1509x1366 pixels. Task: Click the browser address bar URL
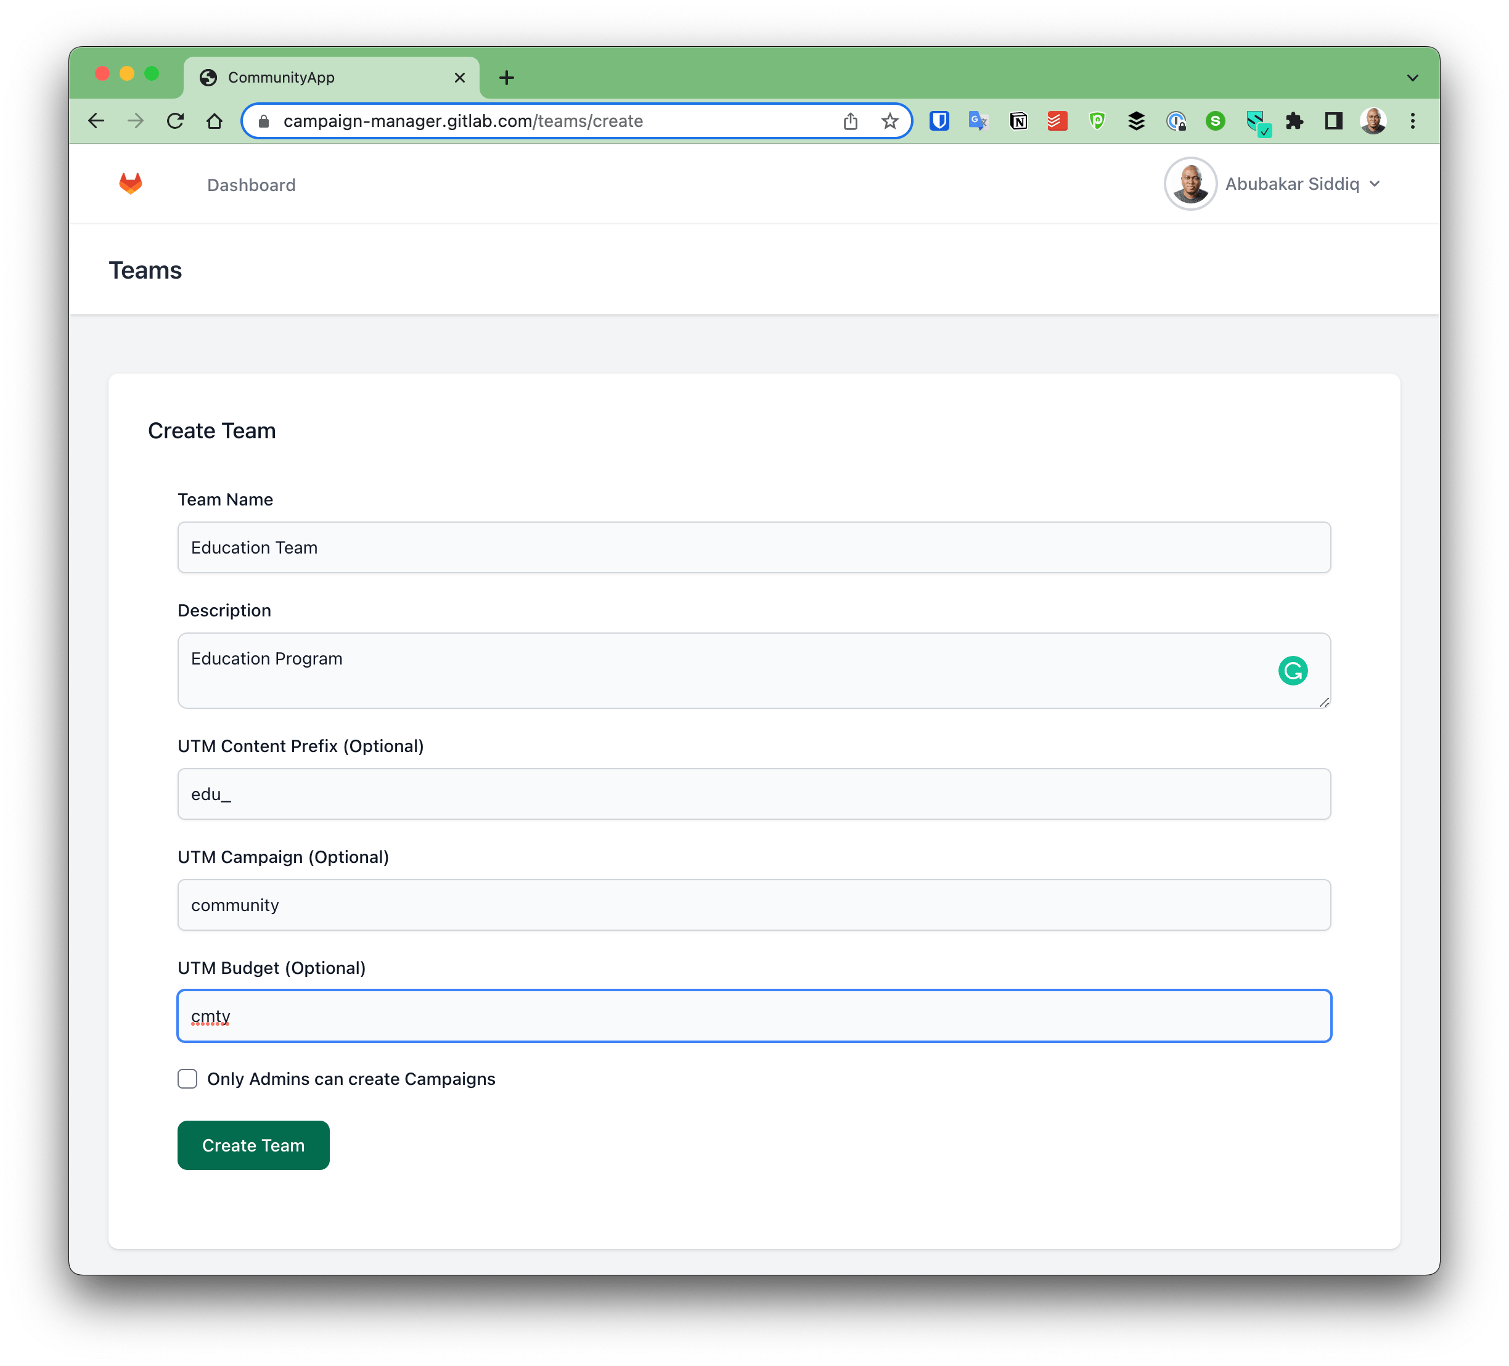462,120
